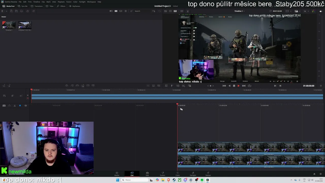Screen dimensions: 325x183
Task: Jump to the timeline end
Action: [244, 86]
